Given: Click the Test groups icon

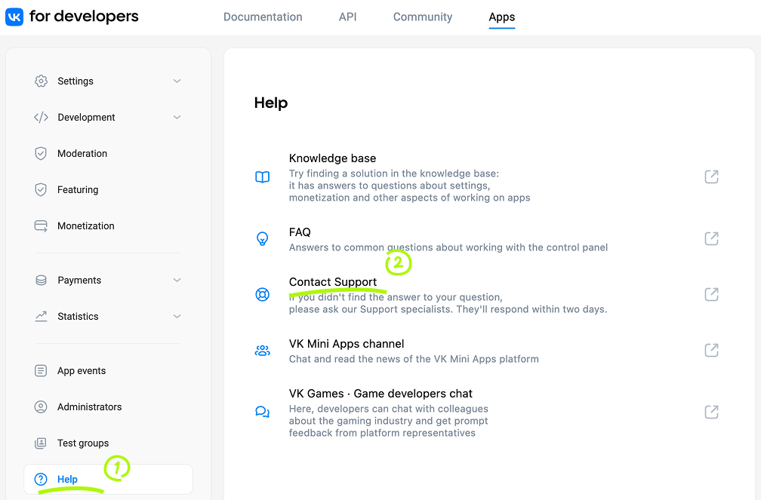Looking at the screenshot, I should click(x=41, y=443).
